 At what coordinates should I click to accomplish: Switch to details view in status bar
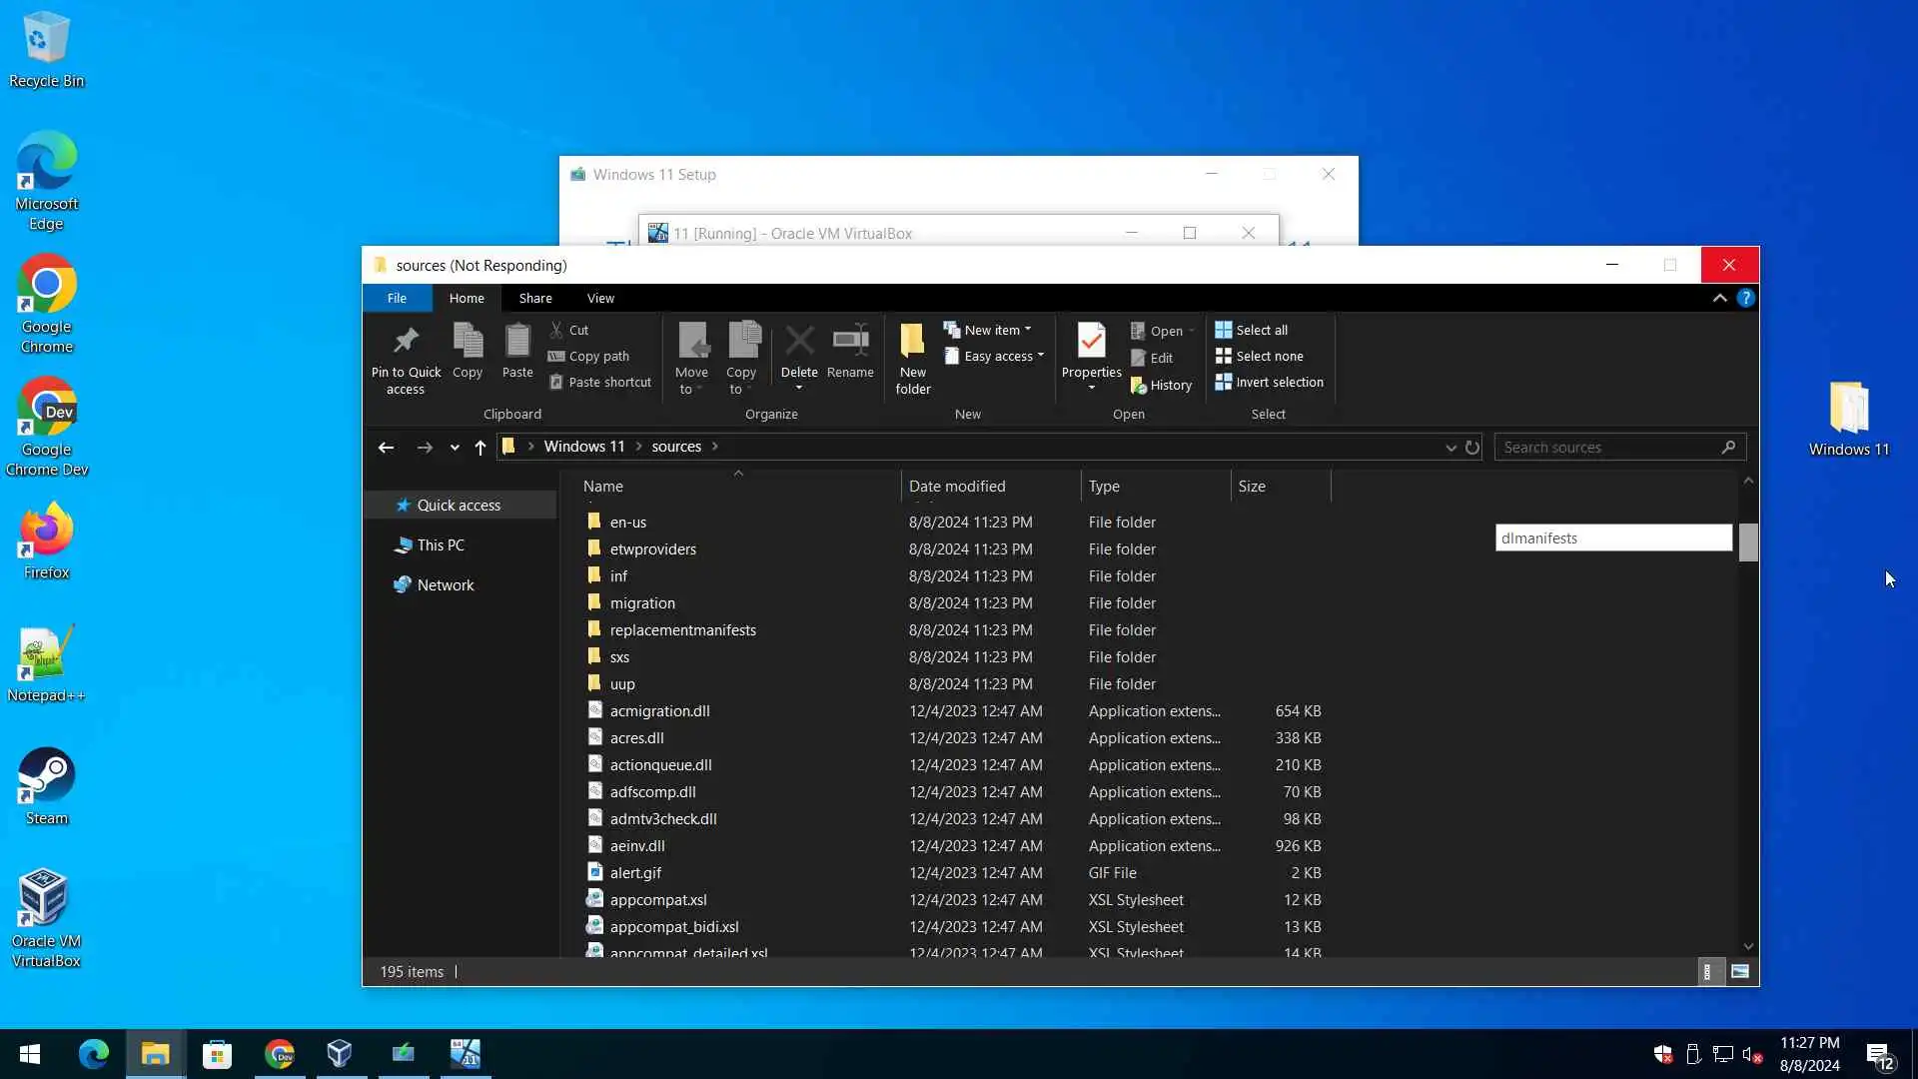(1707, 971)
